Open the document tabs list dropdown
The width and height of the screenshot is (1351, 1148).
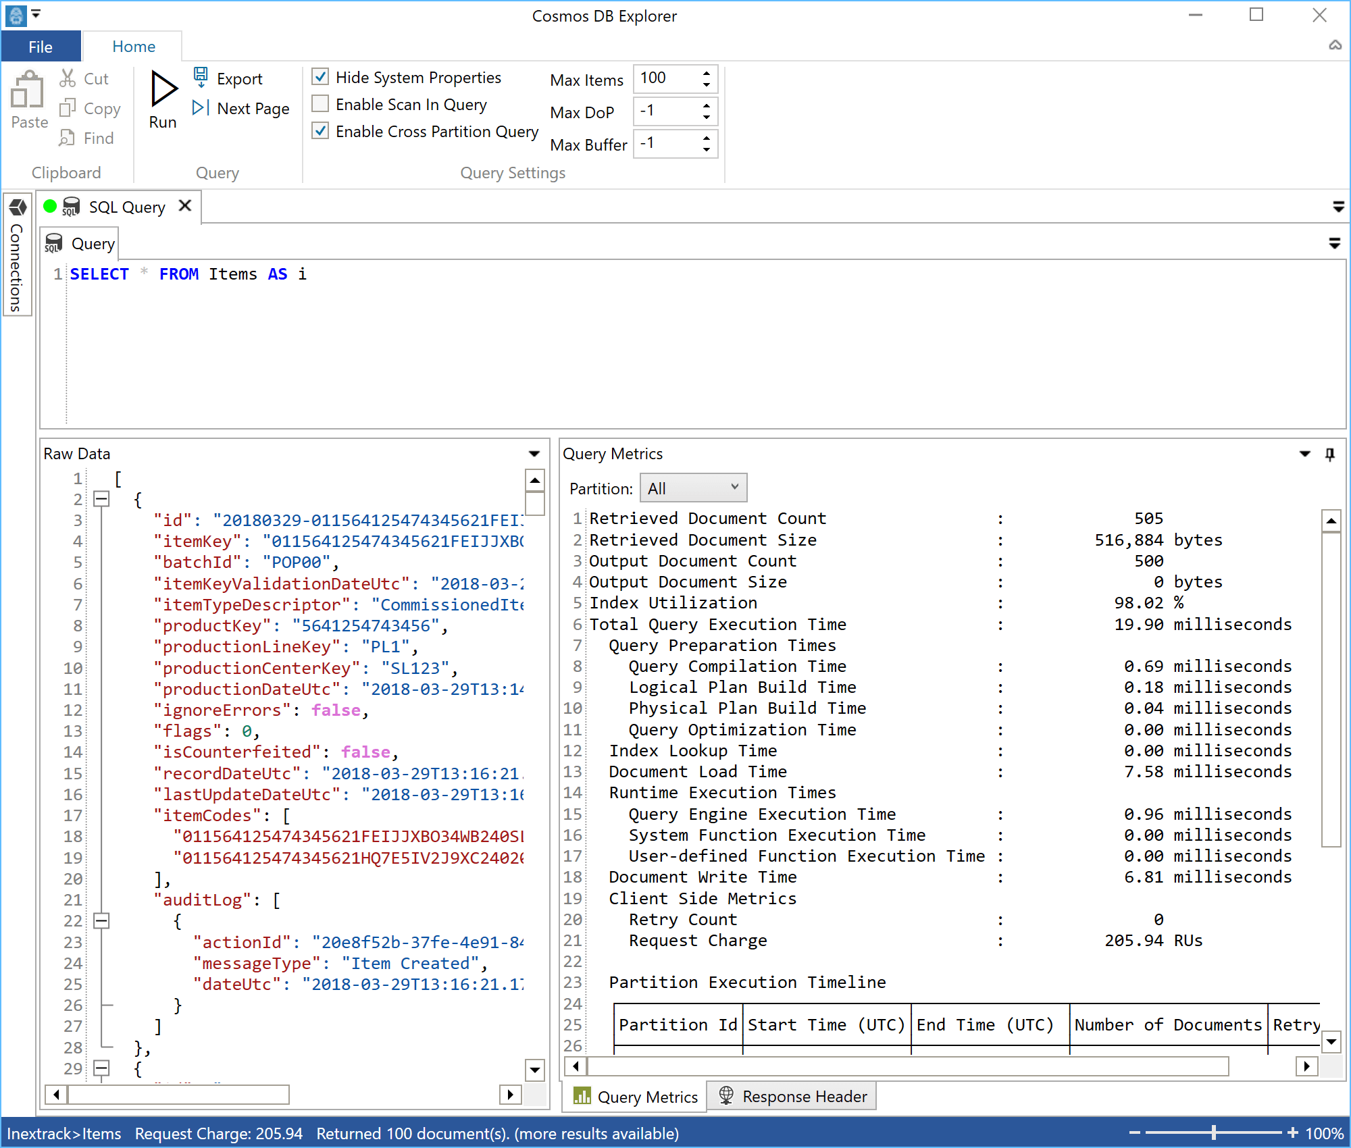coord(1338,207)
